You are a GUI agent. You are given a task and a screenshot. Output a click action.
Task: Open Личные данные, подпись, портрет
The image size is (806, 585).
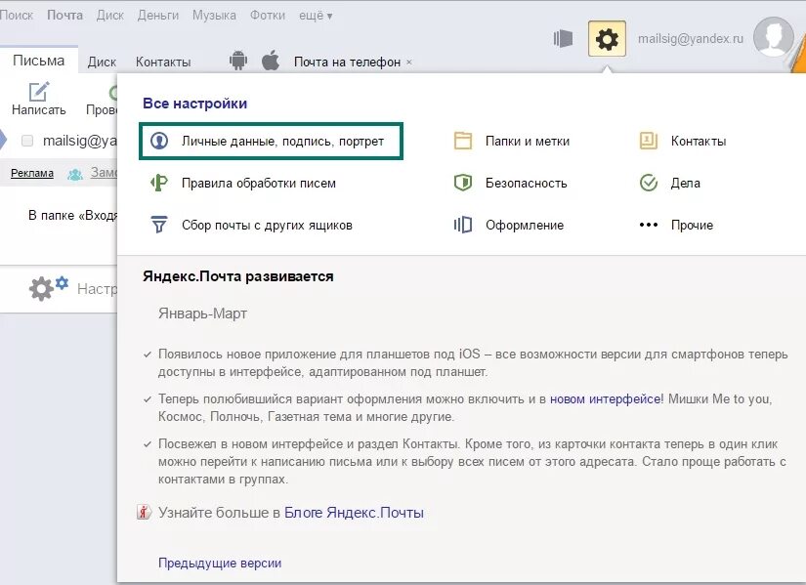(x=271, y=141)
